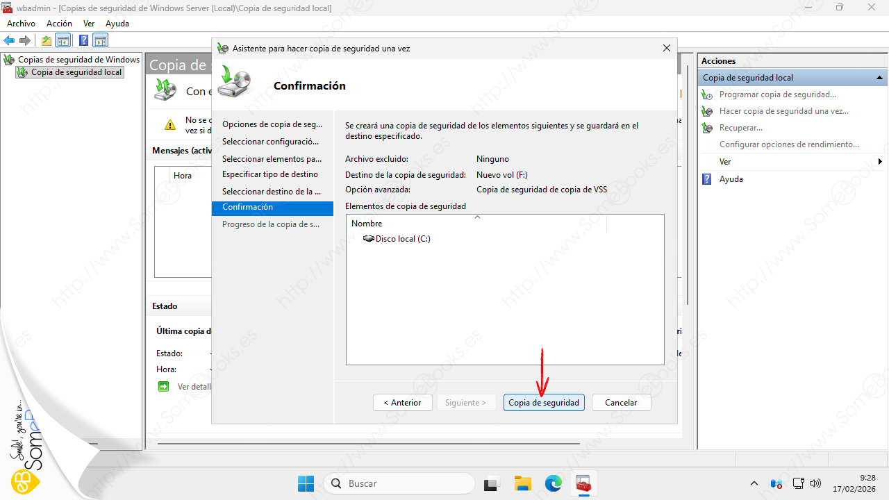Toggle the show/hide action pane icon
This screenshot has width=889, height=500.
coord(101,40)
